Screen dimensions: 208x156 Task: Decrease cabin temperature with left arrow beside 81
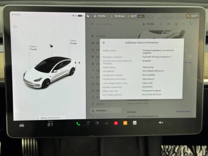coord(42,124)
